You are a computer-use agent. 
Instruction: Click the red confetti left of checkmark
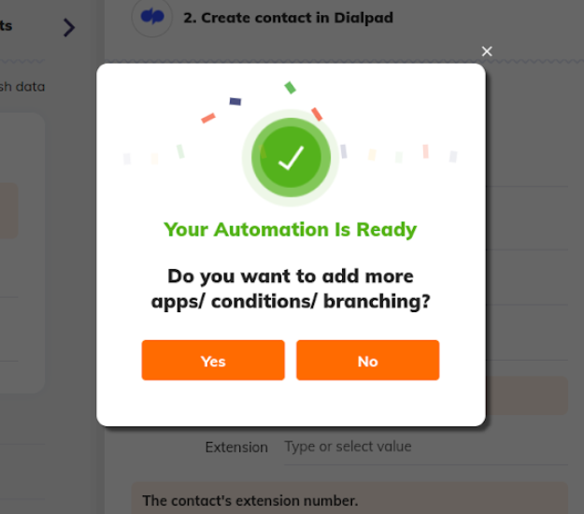point(208,118)
